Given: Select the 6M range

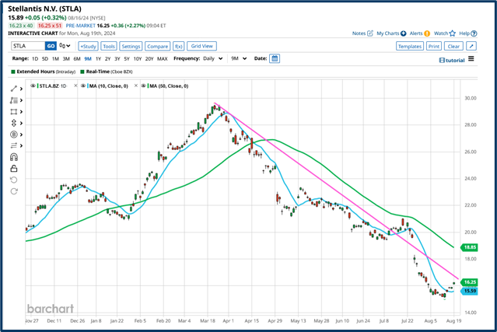Looking at the screenshot, I should pos(77,58).
